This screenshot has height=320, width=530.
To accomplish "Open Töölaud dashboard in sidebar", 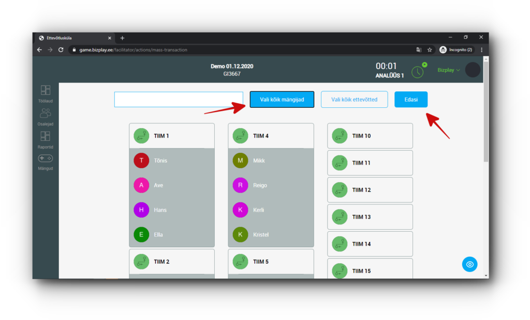I will coord(46,93).
